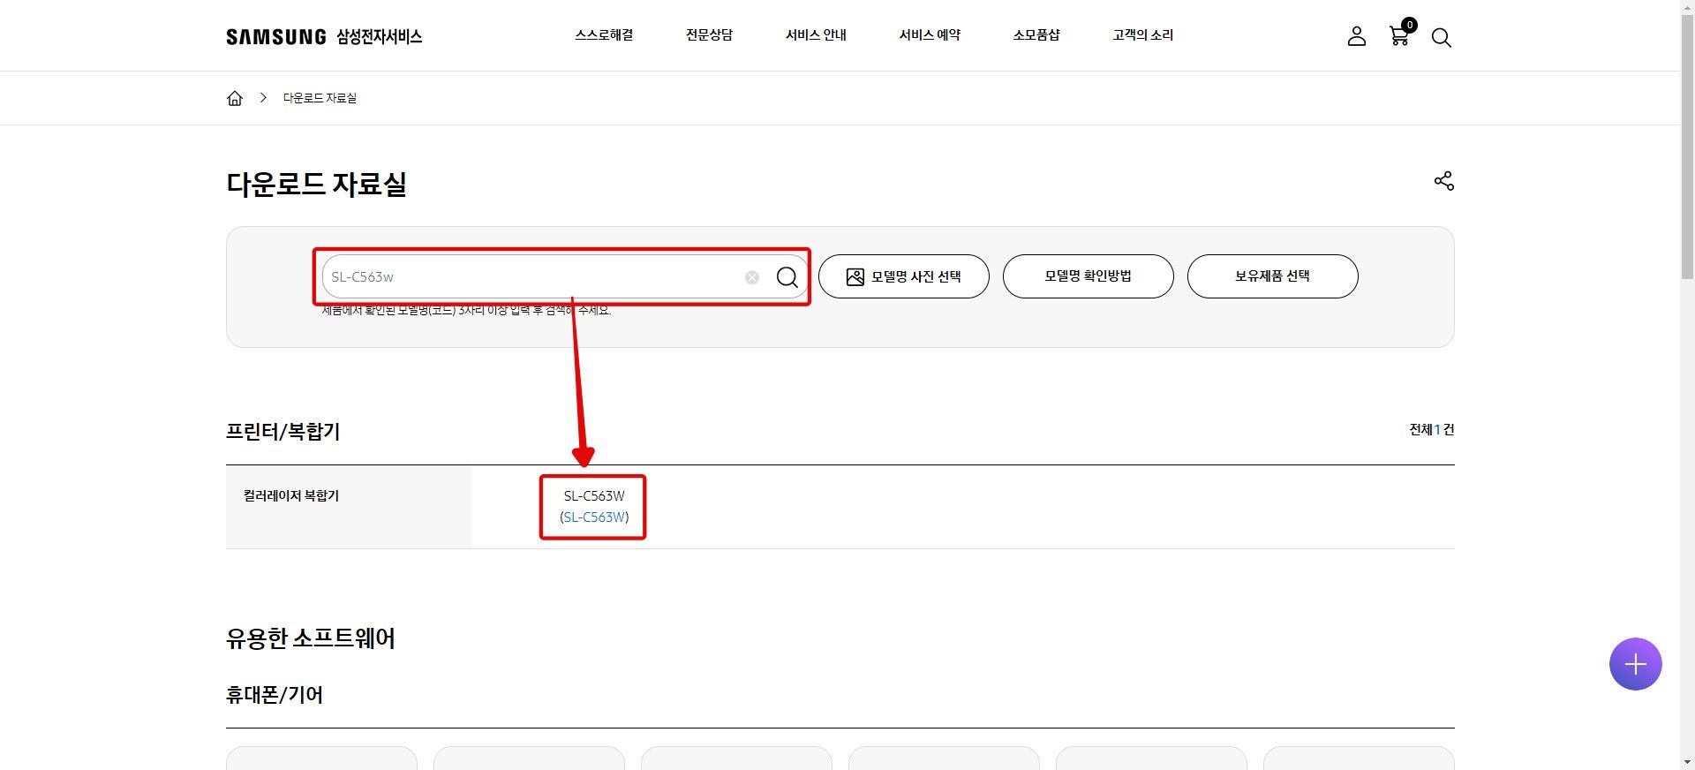Screen dimensions: 1695x770
Task: Click the 휴대폰/기어 section heading
Action: pos(275,695)
